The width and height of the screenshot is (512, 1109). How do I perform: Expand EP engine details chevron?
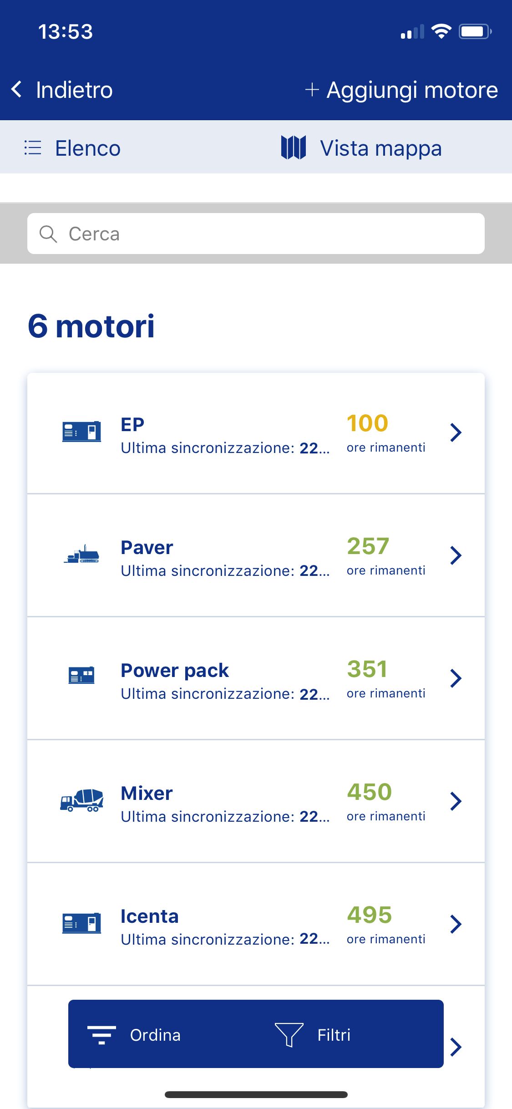click(456, 432)
